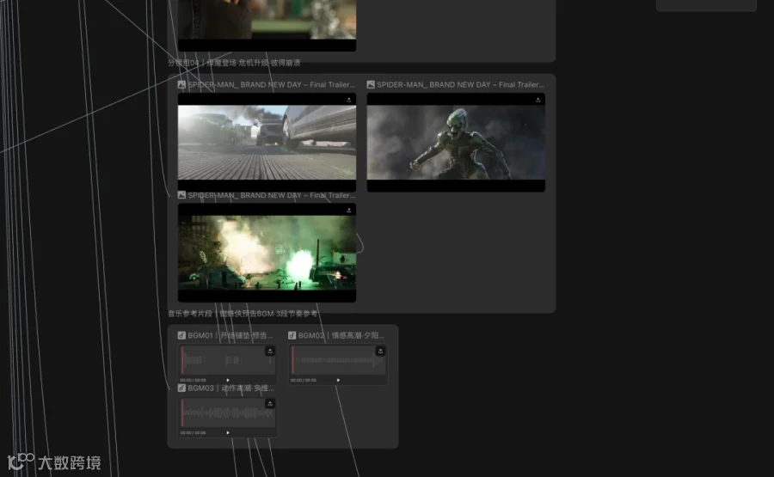Play the BGM02 audio clip
Image resolution: width=774 pixels, height=477 pixels.
click(338, 381)
